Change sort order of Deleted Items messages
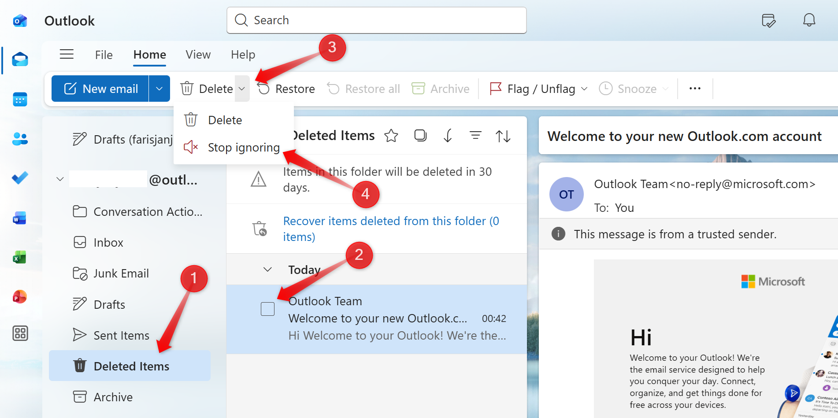 pos(503,135)
